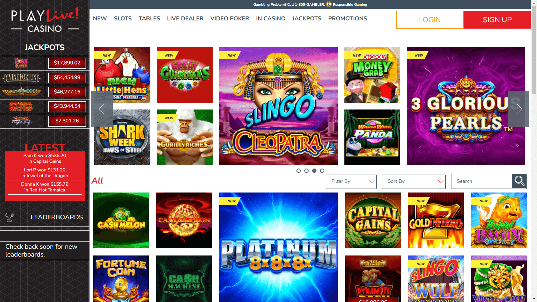
Task: Click the leaderboards trophy icon
Action: [x=9, y=217]
